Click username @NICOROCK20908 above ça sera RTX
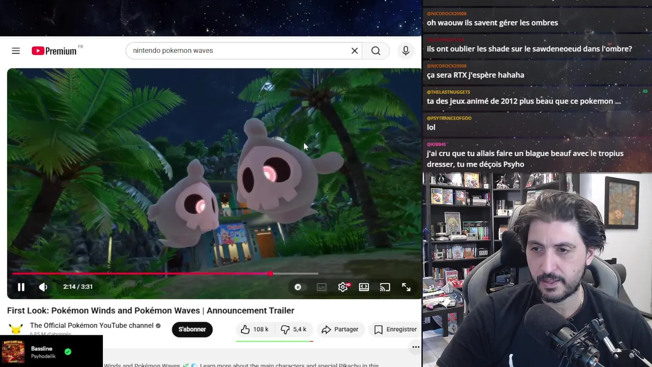The image size is (652, 367). click(447, 66)
